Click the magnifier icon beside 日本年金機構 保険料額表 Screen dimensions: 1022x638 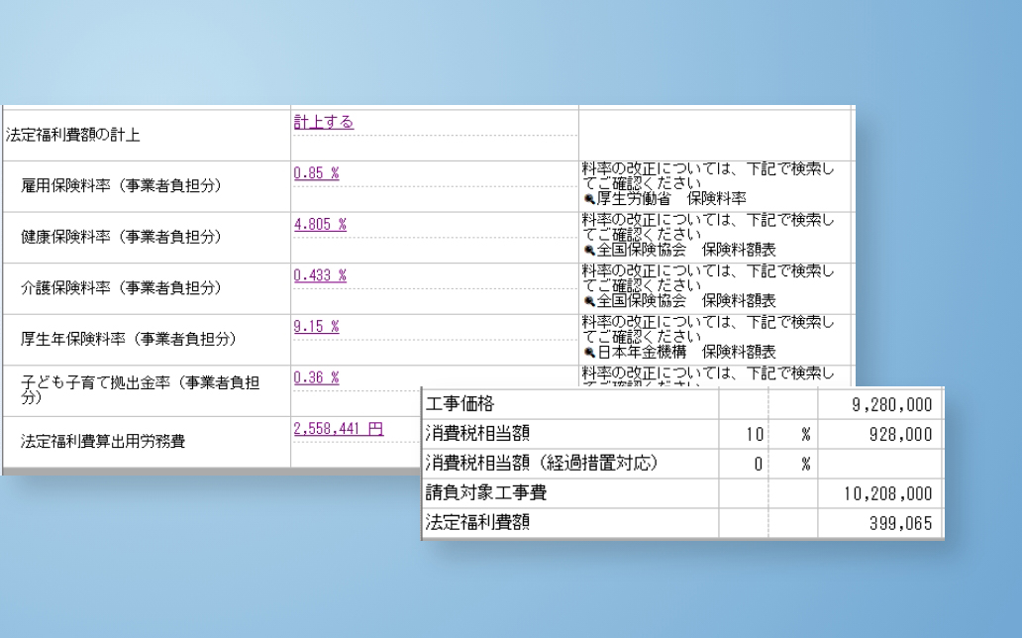tap(588, 352)
